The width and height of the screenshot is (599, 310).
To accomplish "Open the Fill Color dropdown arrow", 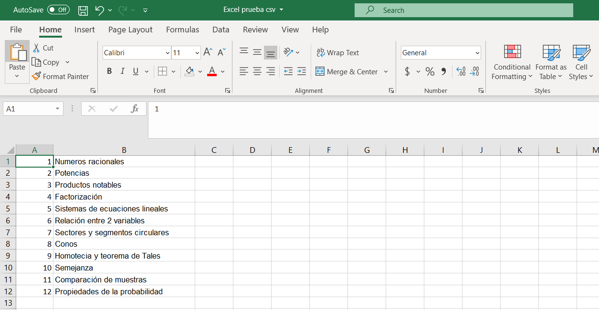I will (x=200, y=71).
